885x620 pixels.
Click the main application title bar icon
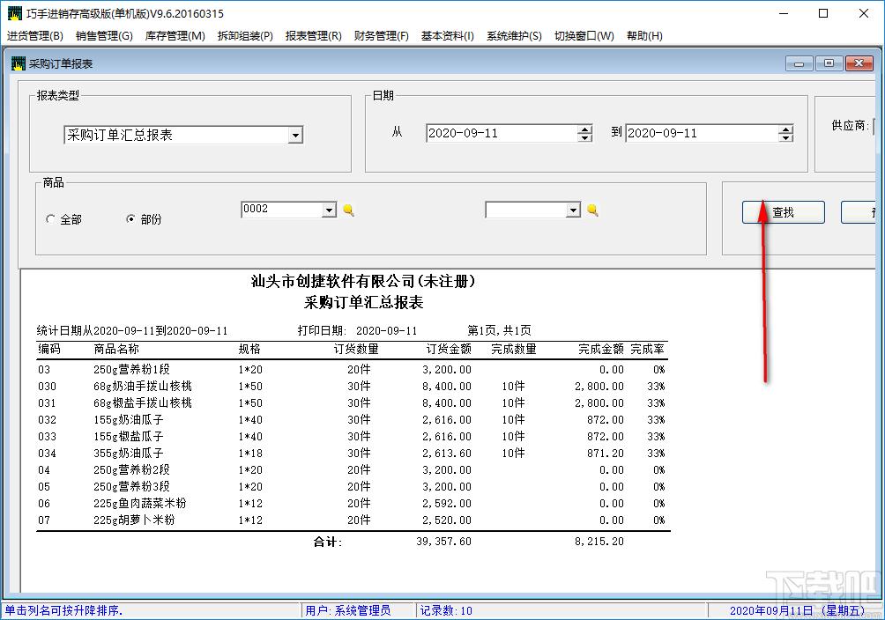pyautogui.click(x=15, y=13)
